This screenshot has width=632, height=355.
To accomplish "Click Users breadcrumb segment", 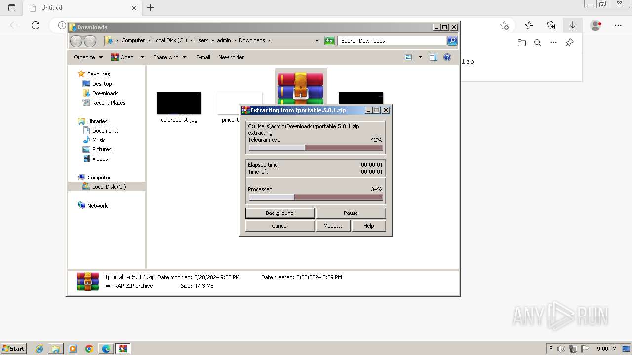I will point(201,40).
